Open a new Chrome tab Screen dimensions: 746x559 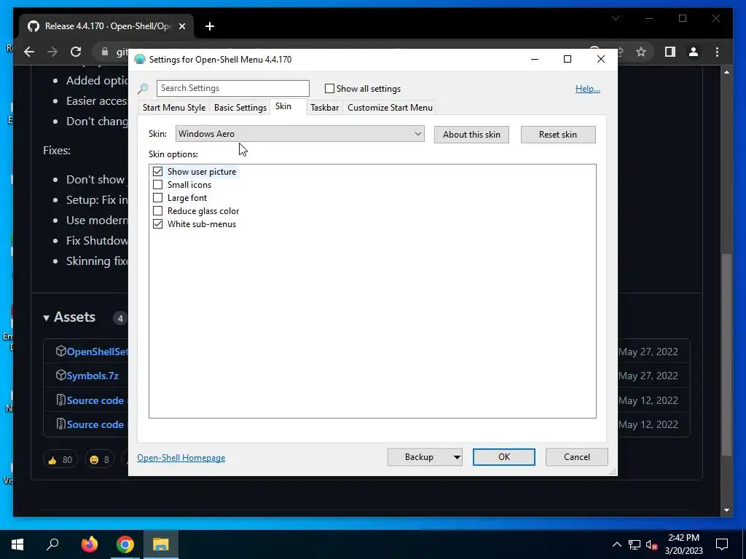coord(210,26)
